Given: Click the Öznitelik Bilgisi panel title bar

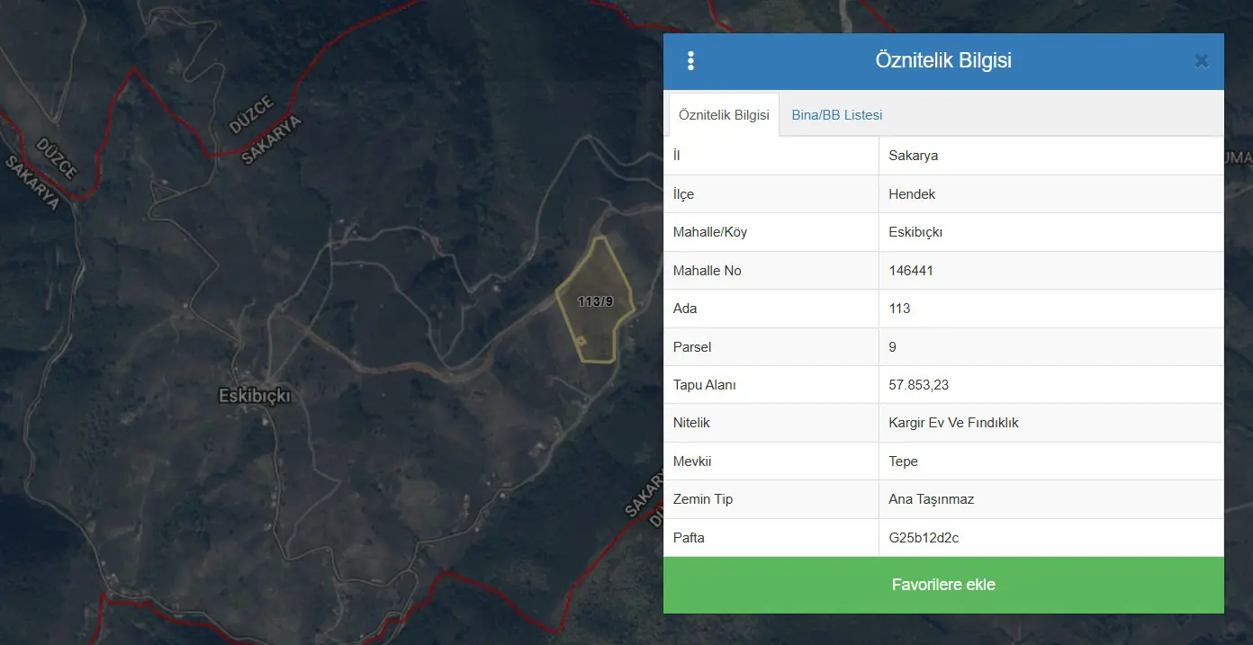Looking at the screenshot, I should tap(943, 61).
